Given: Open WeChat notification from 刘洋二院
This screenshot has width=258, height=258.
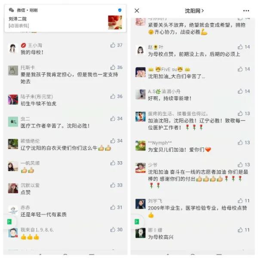Looking at the screenshot, I should click(x=65, y=18).
